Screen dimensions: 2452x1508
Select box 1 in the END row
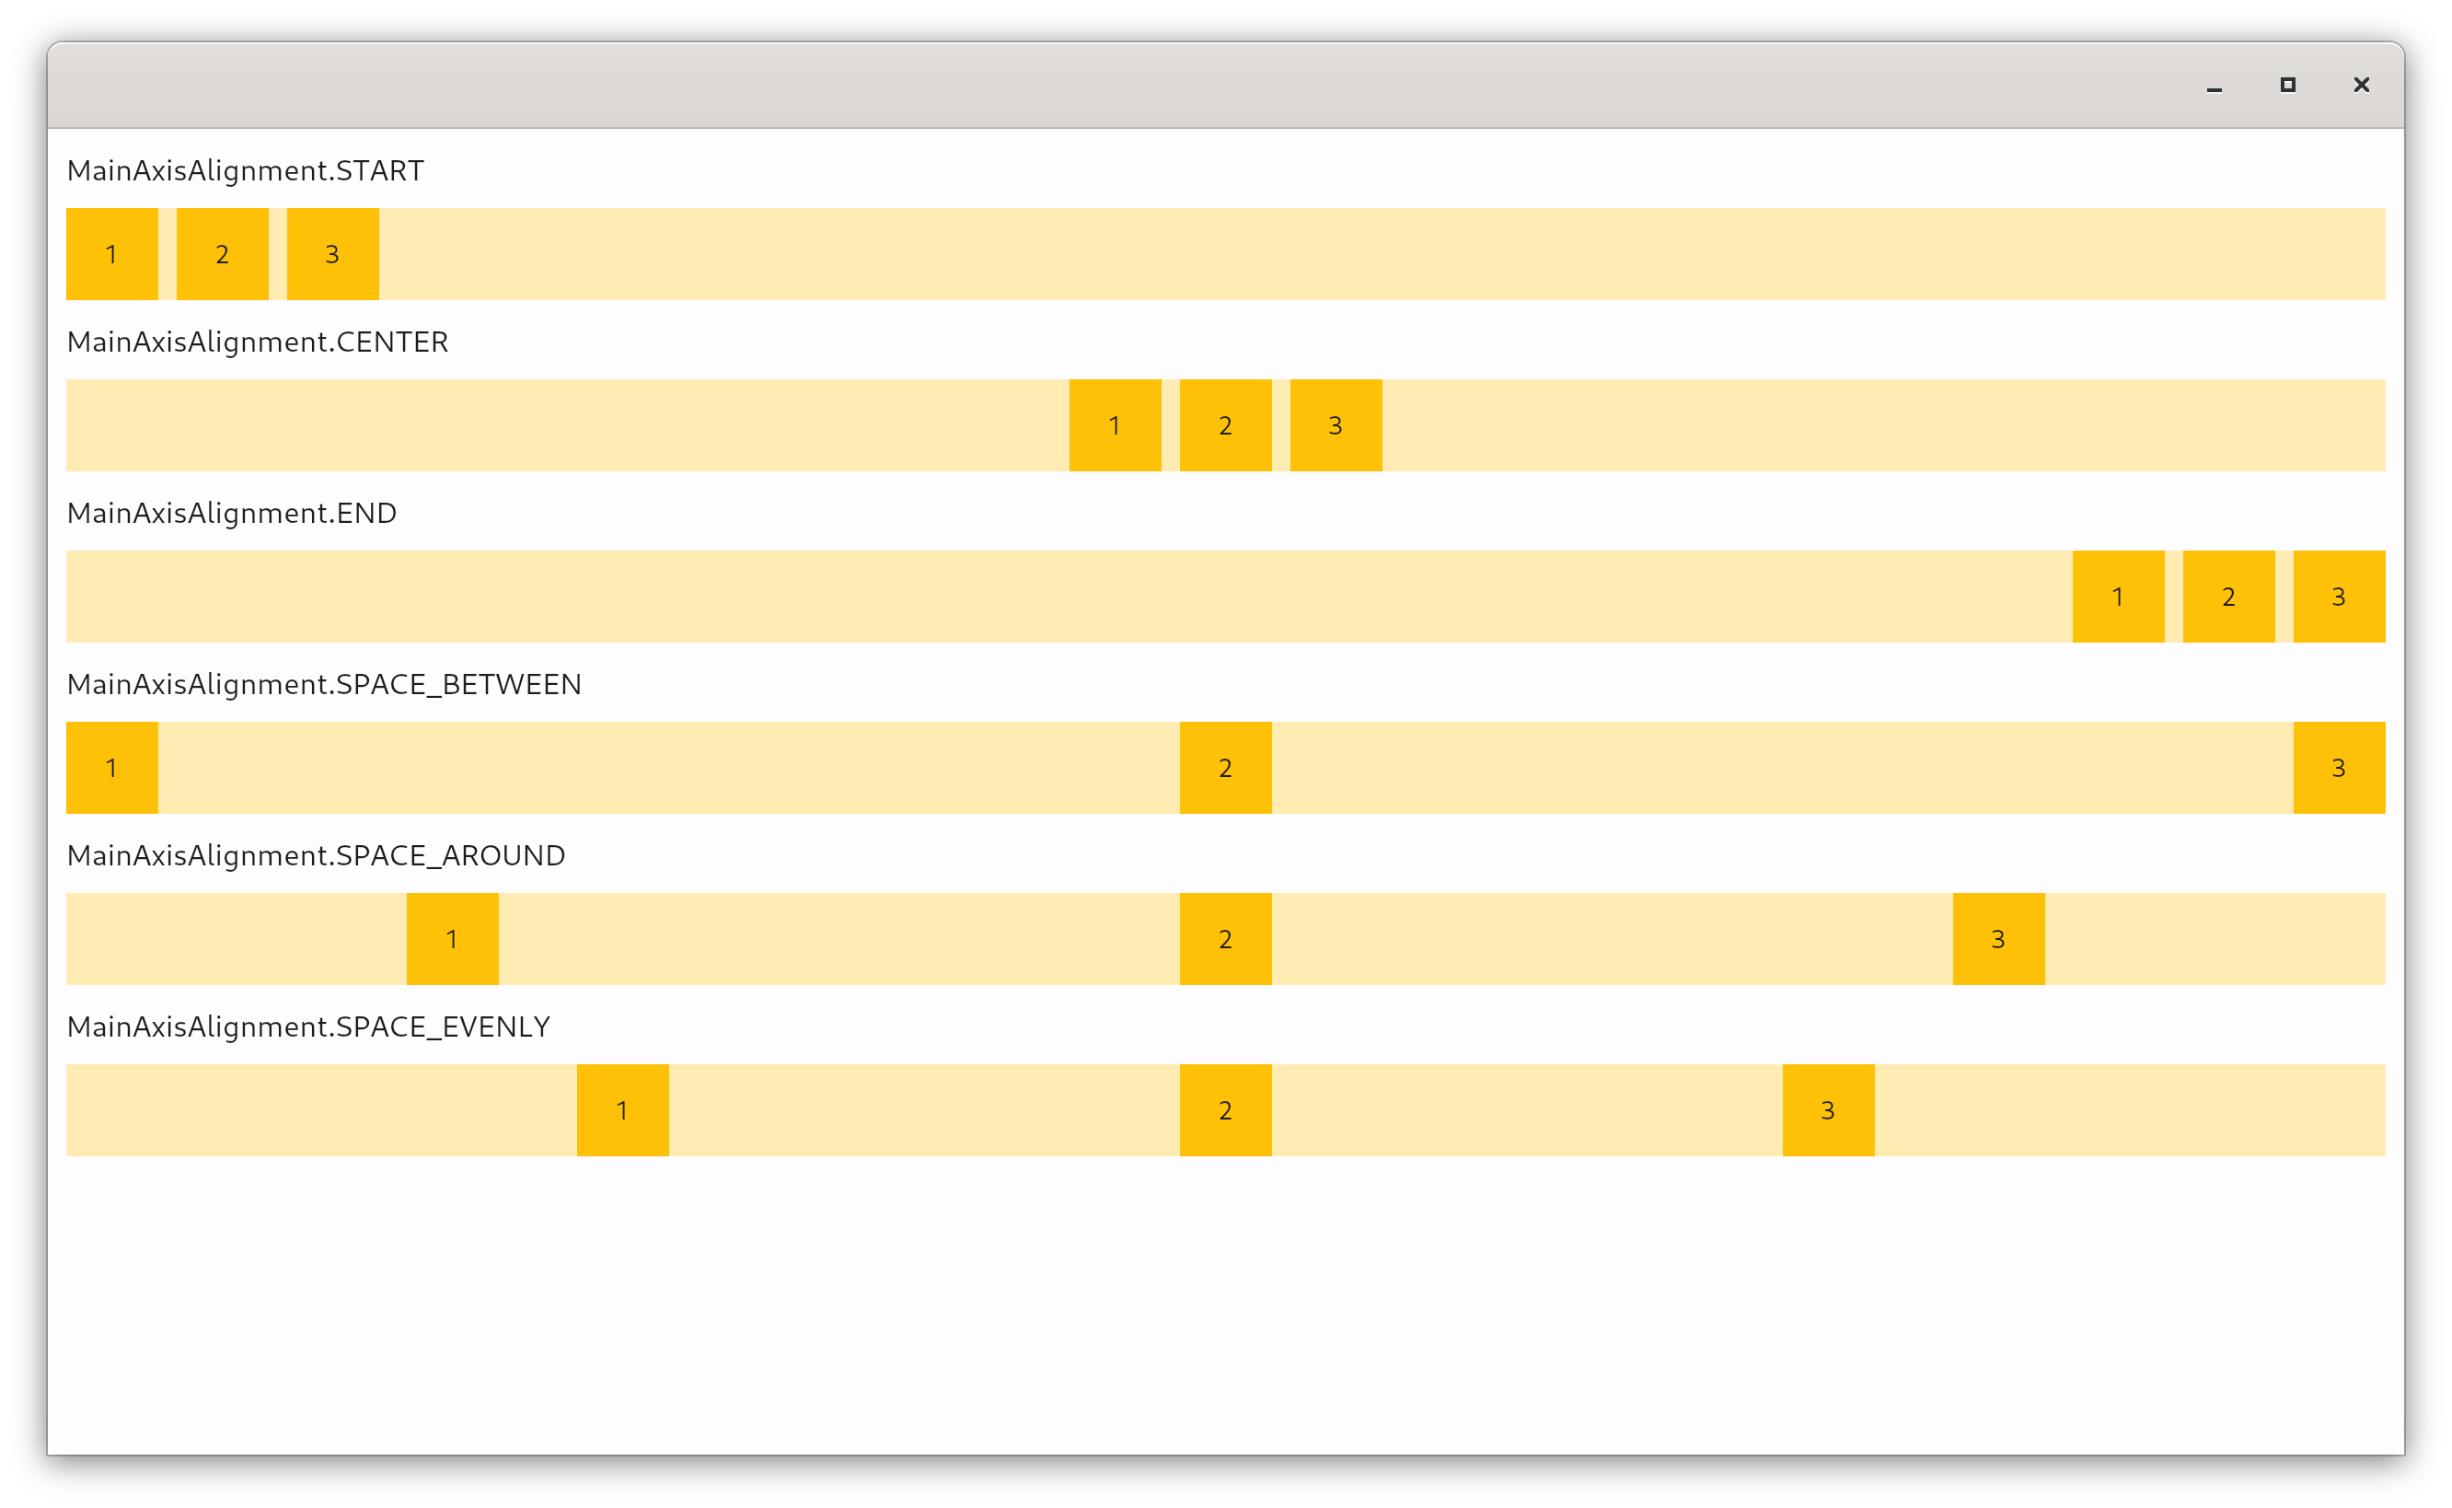tap(2118, 597)
